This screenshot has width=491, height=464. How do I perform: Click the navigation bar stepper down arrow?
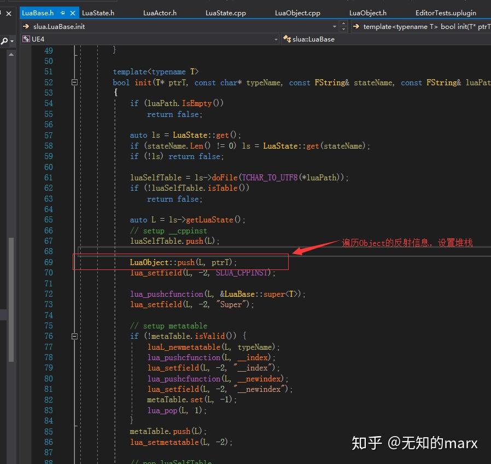click(343, 28)
